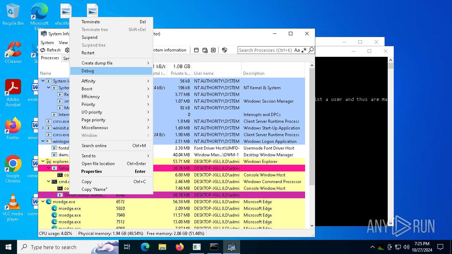Collapse the msedge.exe 6572 tree node
The image size is (452, 254).
coord(43,202)
